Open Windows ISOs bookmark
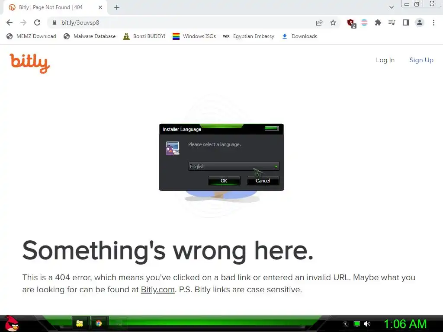Screen dimensions: 443x332 tap(194, 36)
